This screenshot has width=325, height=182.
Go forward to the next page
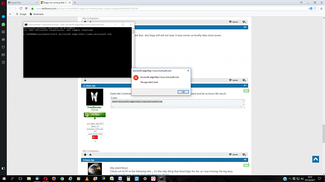(x=15, y=9)
